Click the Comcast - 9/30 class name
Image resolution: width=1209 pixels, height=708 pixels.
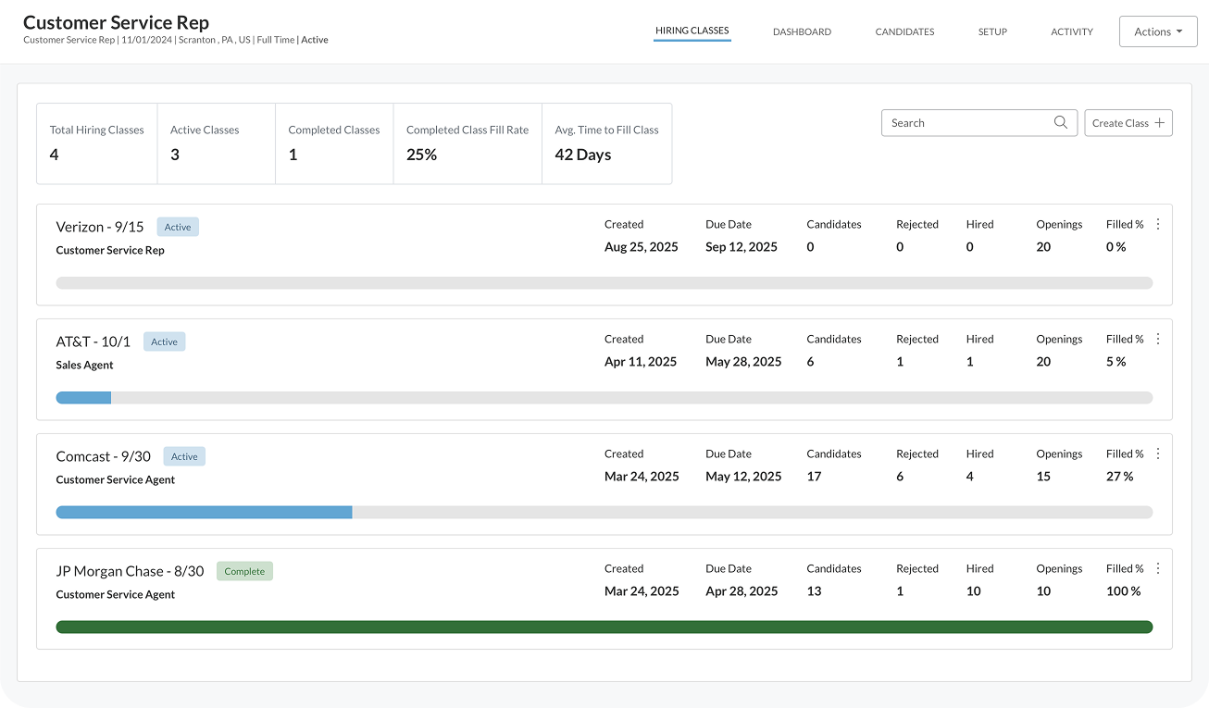[x=103, y=456]
